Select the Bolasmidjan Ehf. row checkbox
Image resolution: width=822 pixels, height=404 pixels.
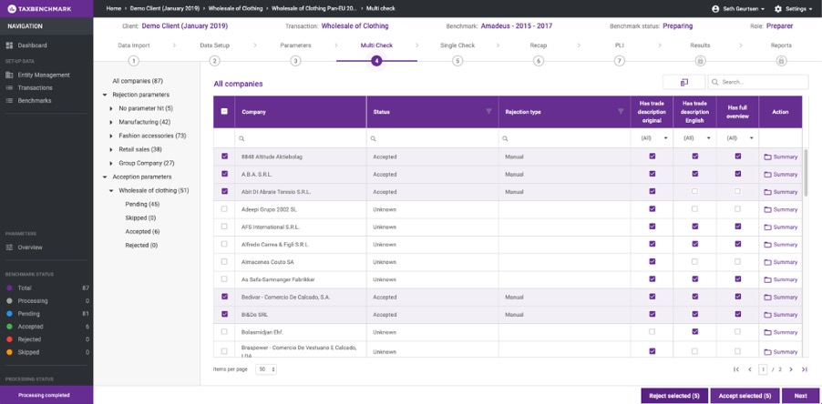224,331
